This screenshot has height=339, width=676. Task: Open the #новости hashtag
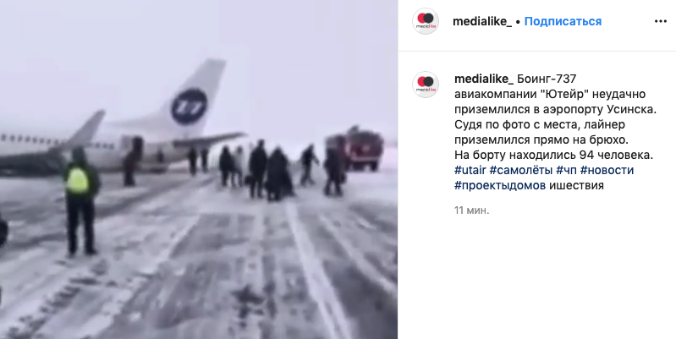(607, 170)
